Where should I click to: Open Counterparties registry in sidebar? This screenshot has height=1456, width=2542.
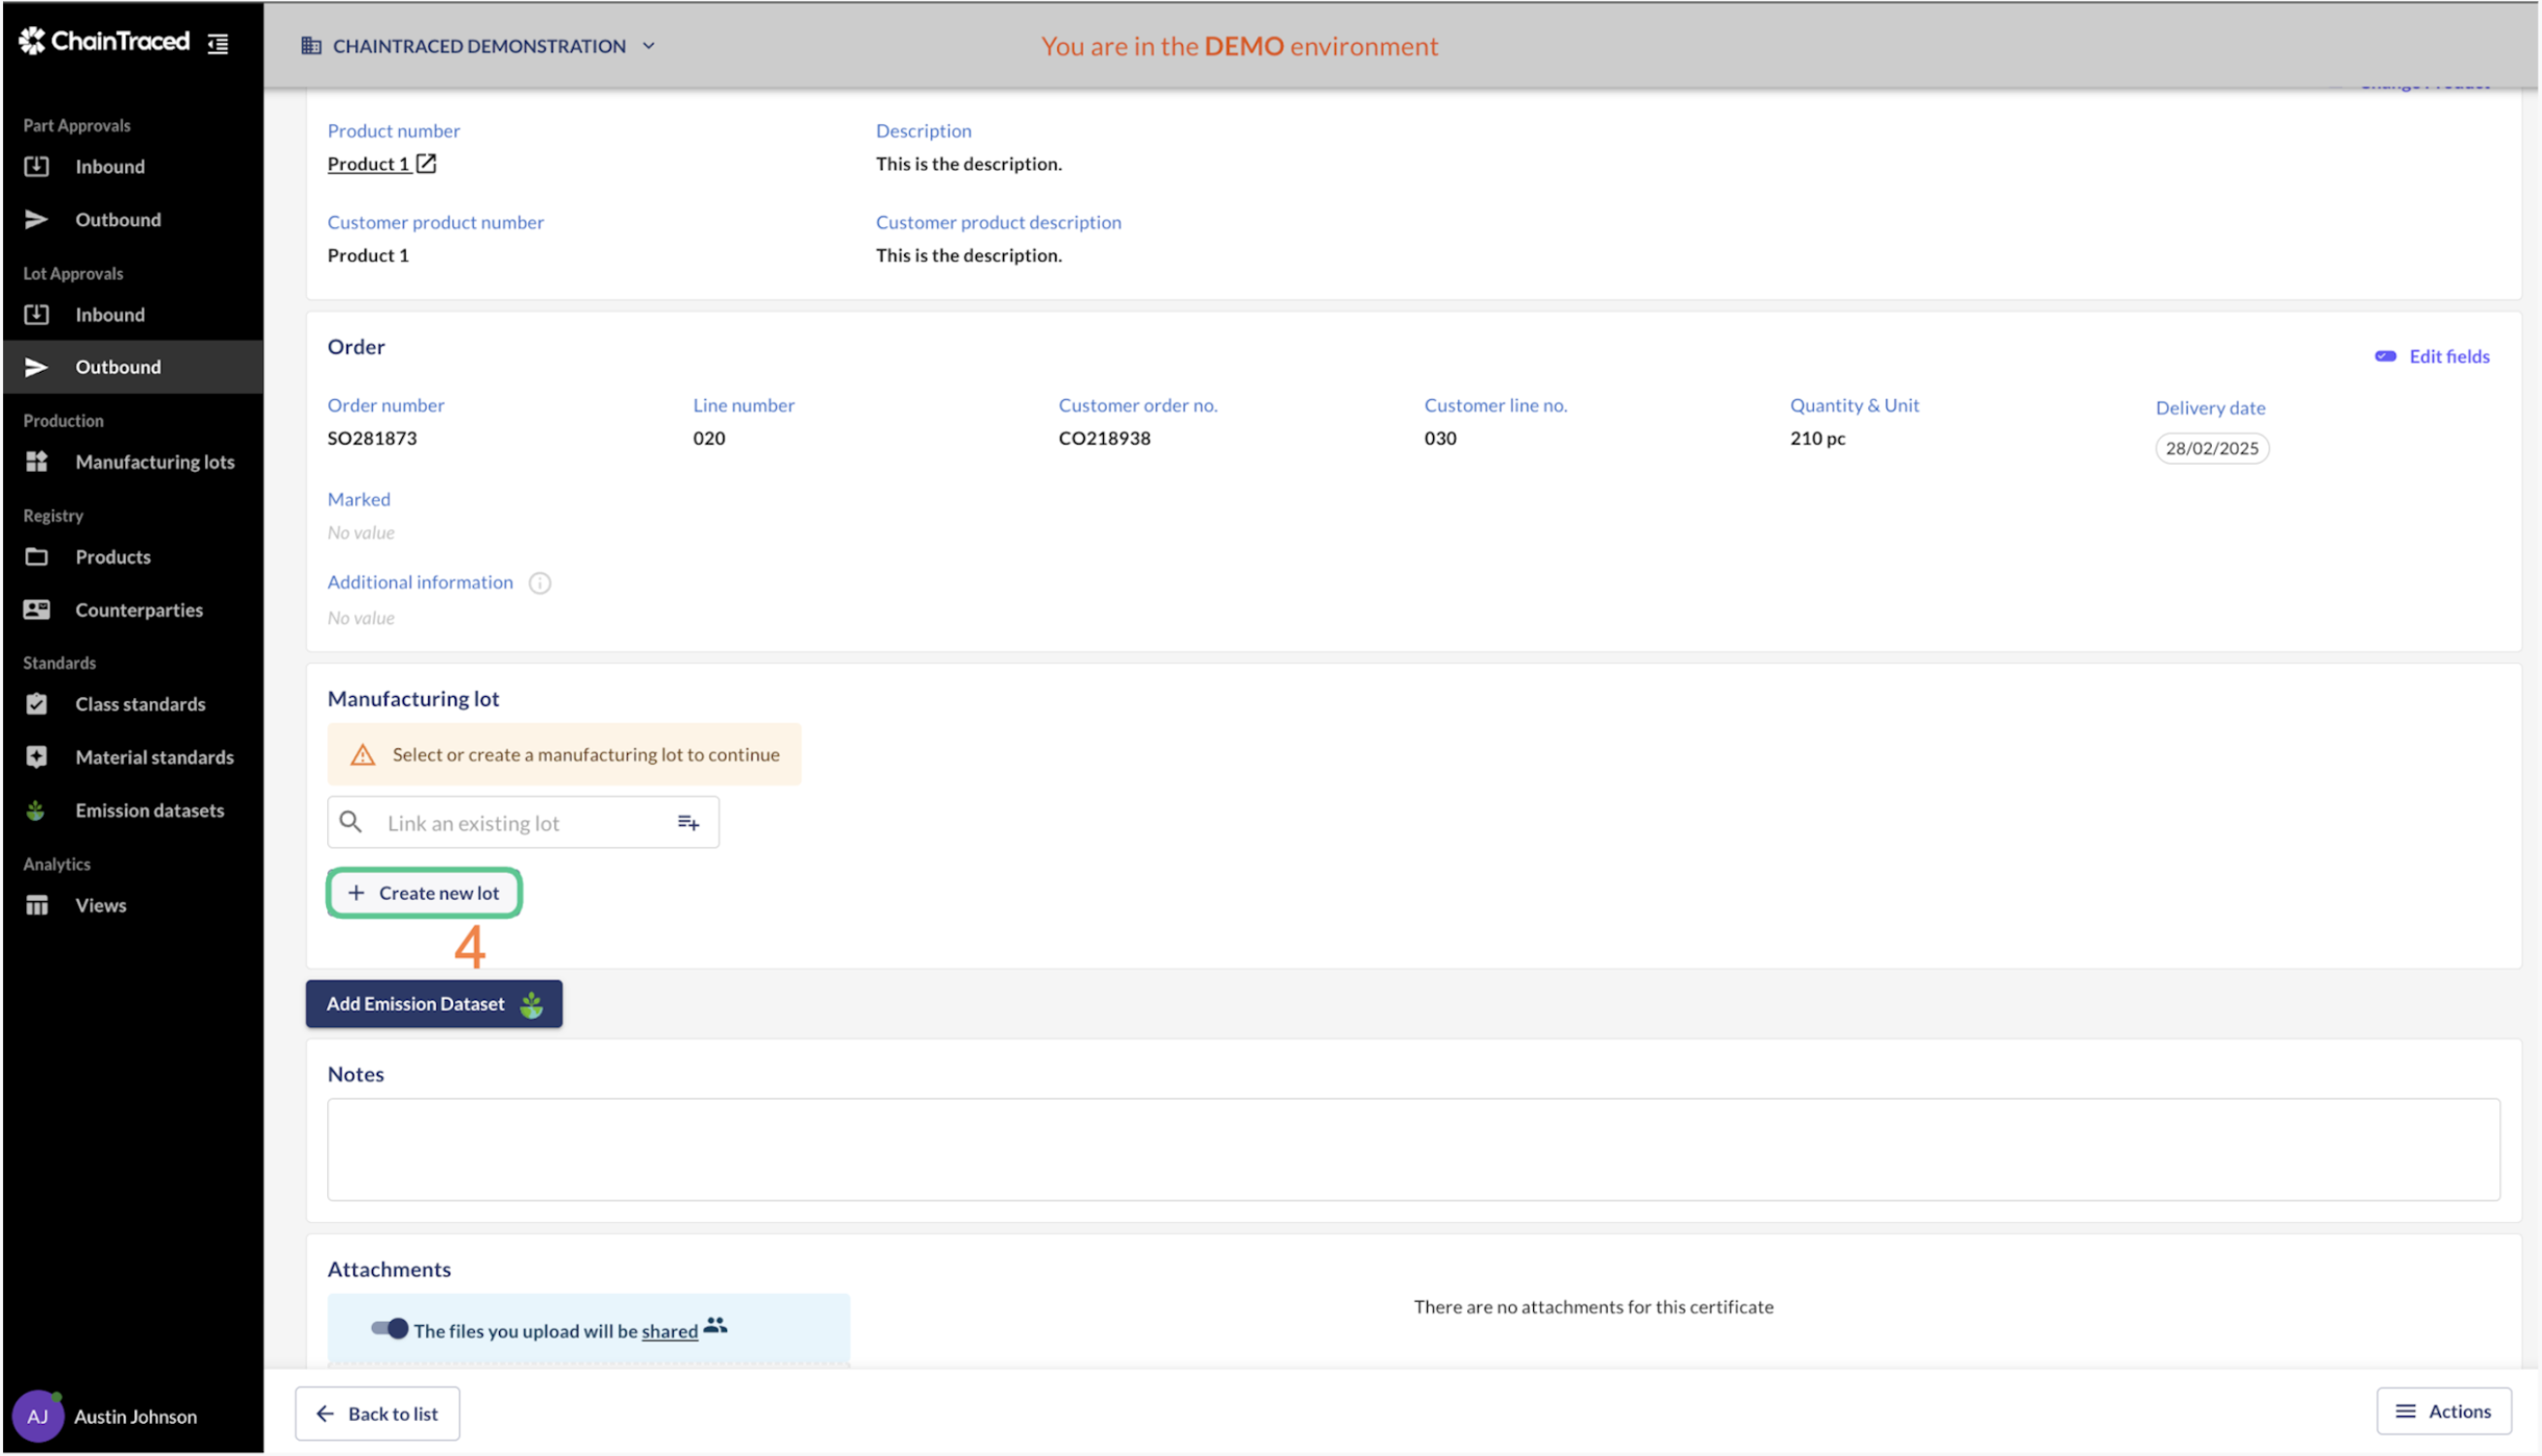(139, 610)
